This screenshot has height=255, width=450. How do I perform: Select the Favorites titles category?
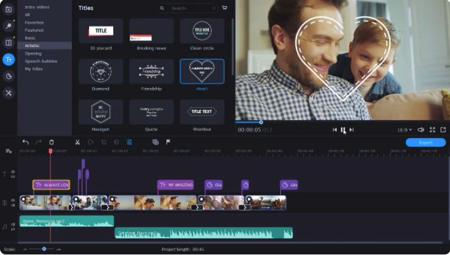pos(34,22)
